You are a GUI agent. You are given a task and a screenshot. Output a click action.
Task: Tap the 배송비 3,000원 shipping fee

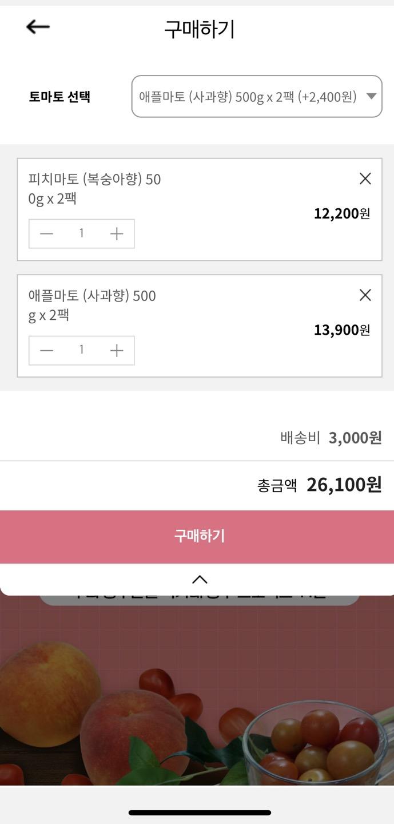tap(331, 438)
